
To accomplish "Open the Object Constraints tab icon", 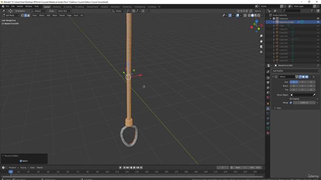I will coord(268,123).
